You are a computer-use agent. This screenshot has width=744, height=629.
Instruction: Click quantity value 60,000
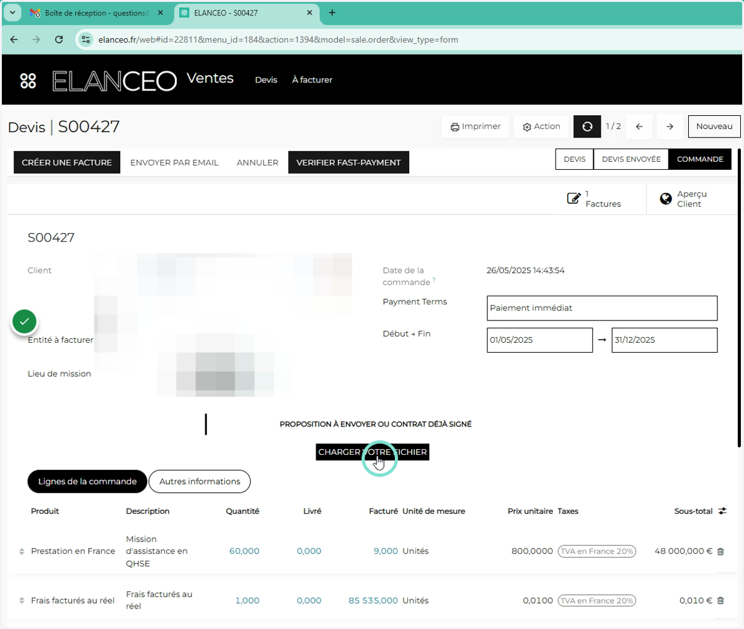coord(244,551)
